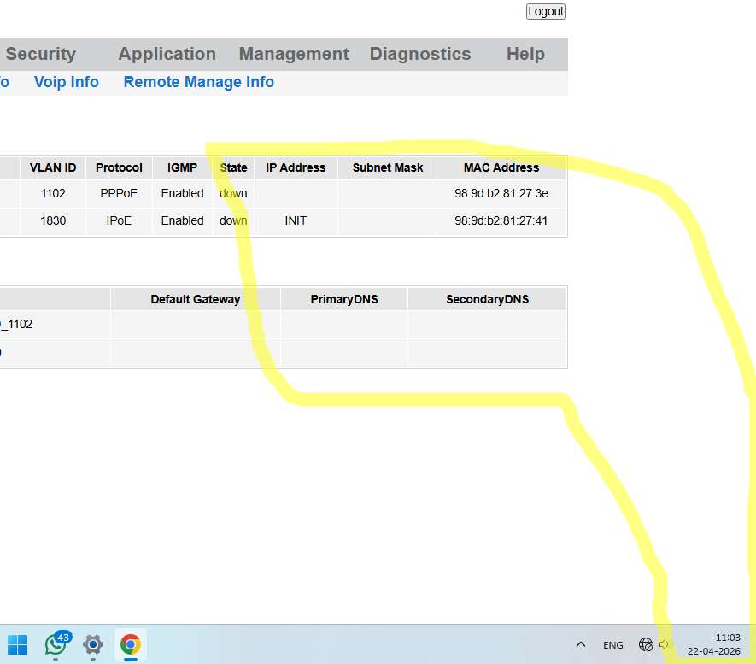Select the PrimaryDNS column header
This screenshot has width=756, height=664.
(x=344, y=299)
